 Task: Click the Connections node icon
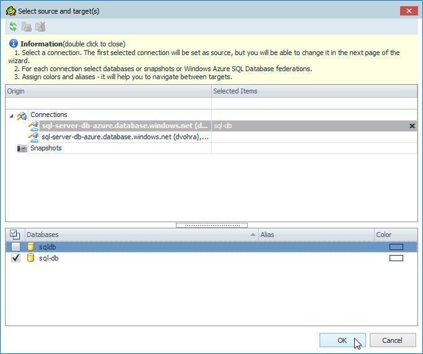(22, 116)
